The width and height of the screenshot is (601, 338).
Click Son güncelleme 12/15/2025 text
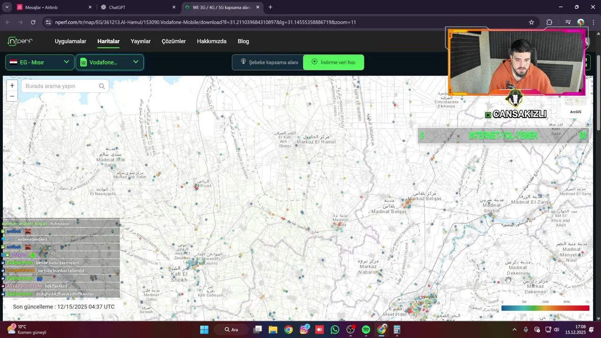[x=64, y=307]
